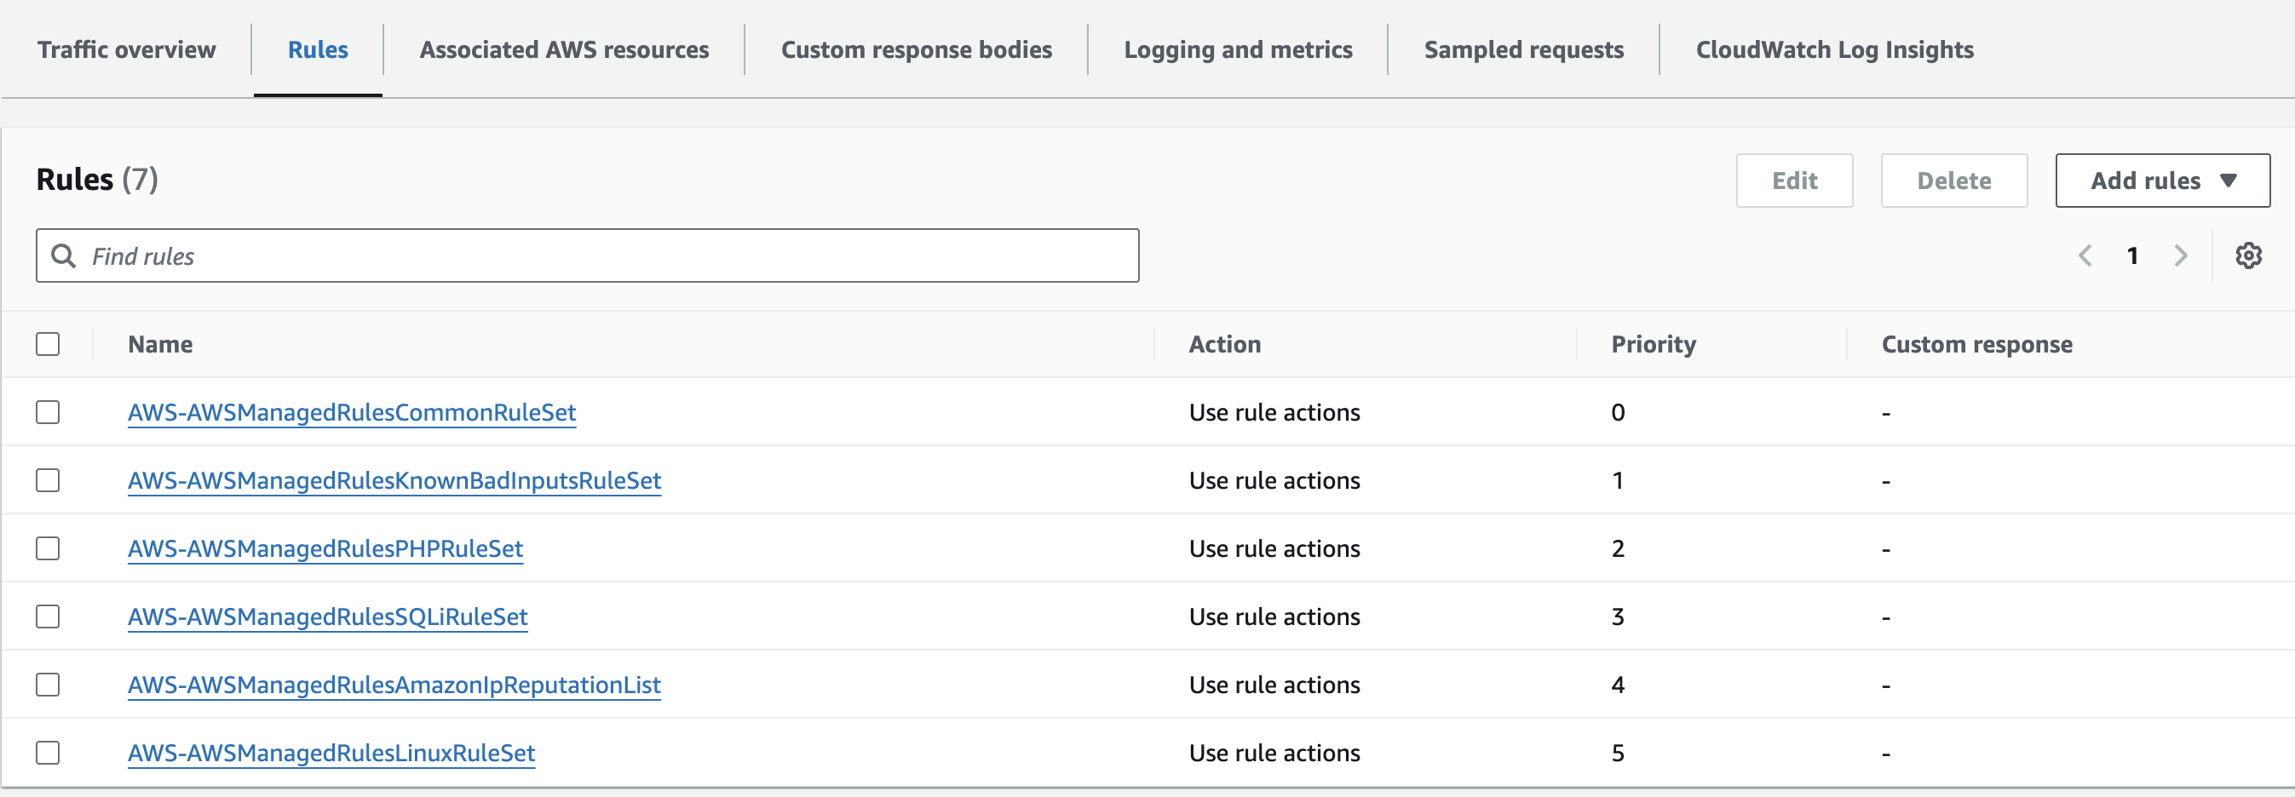Go to the previous rules page
The height and width of the screenshot is (797, 2295).
[2085, 255]
